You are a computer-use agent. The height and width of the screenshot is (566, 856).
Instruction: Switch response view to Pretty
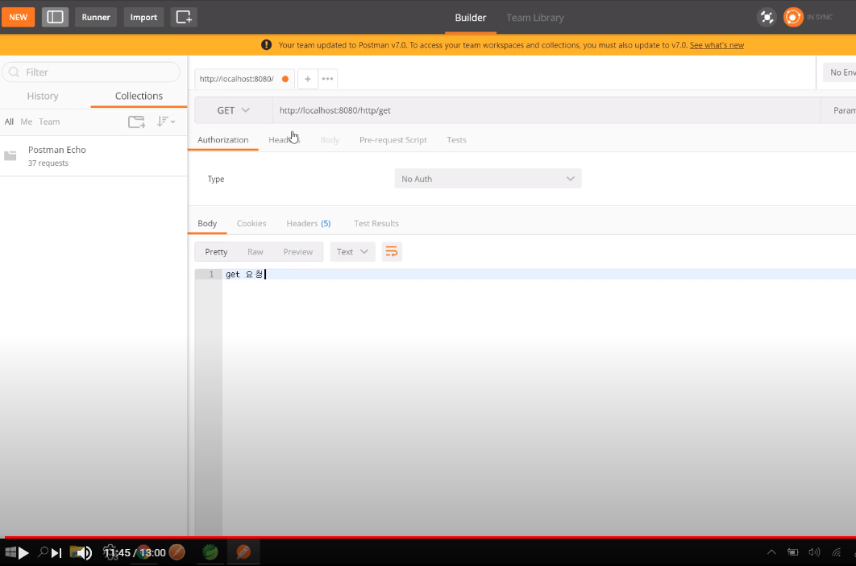[216, 252]
